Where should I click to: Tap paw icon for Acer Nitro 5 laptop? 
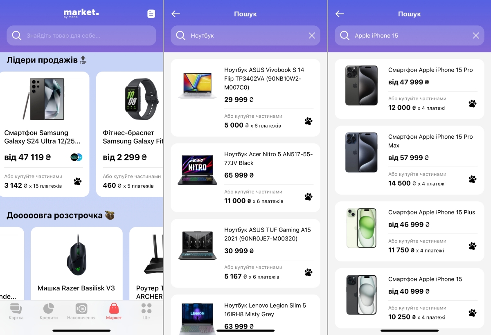pyautogui.click(x=309, y=197)
